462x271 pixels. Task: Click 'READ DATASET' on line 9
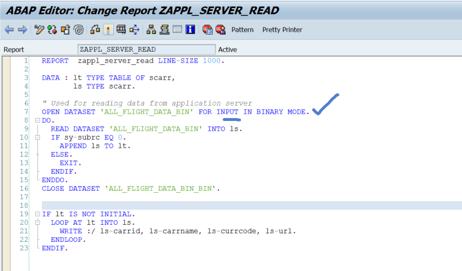[x=78, y=129]
